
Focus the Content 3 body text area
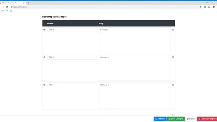coord(134,40)
